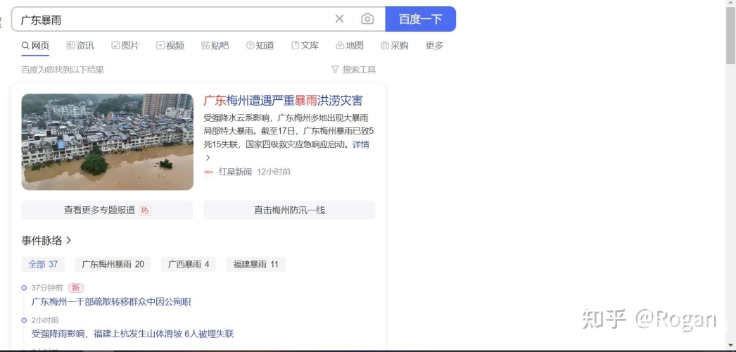Viewport: 736px width, 352px height.
Task: Go to the 知道 tab
Action: [260, 46]
